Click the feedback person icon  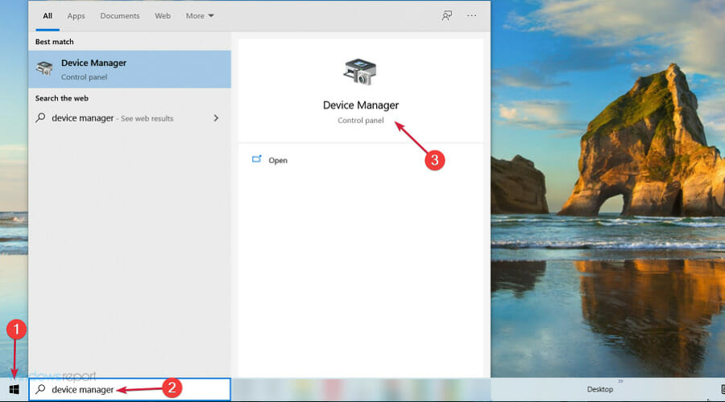446,16
